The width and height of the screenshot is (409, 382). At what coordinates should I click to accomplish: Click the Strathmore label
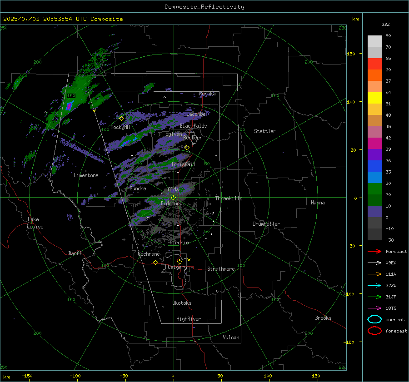(221, 269)
